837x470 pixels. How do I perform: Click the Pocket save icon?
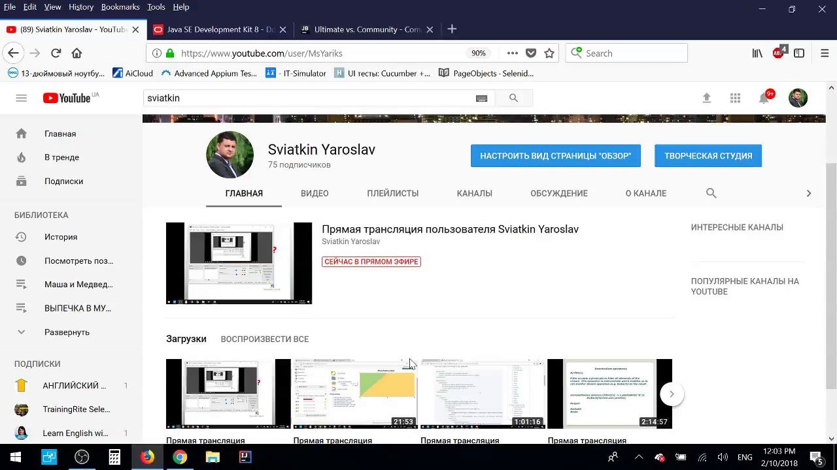(531, 54)
